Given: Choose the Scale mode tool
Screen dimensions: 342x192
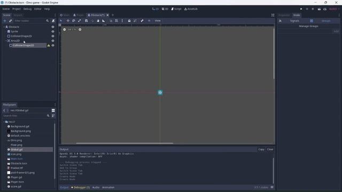Looking at the screenshot, I should click(x=80, y=21).
